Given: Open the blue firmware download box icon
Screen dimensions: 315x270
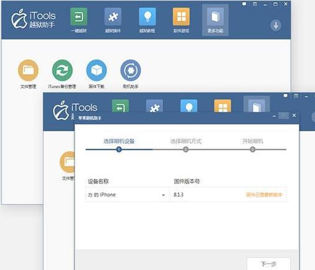Looking at the screenshot, I should [97, 70].
